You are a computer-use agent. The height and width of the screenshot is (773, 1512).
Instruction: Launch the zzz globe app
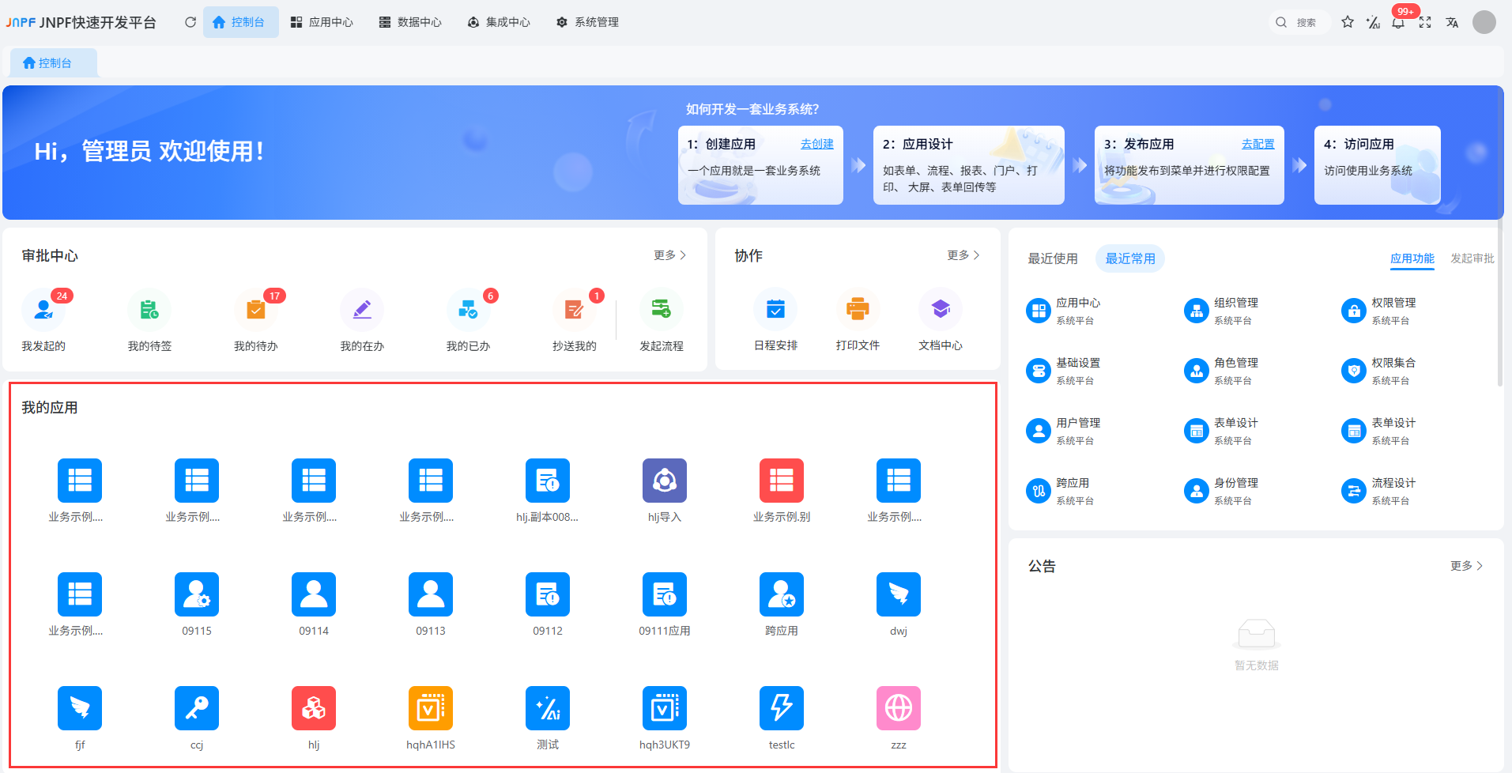898,708
